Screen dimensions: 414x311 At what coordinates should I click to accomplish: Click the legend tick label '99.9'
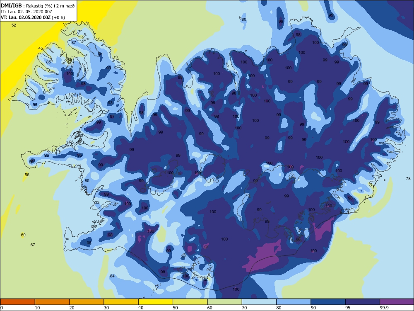pos(384,308)
